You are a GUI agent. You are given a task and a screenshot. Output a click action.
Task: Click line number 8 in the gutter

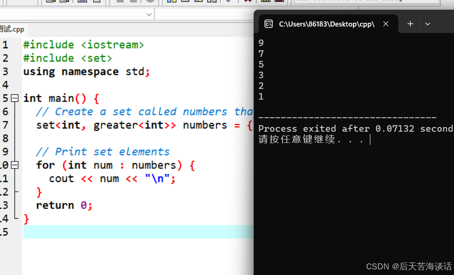pyautogui.click(x=5, y=138)
